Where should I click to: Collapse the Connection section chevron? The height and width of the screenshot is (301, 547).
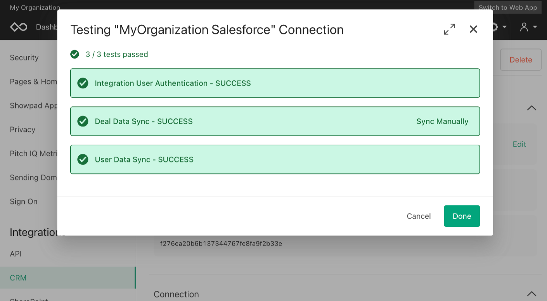point(531,294)
